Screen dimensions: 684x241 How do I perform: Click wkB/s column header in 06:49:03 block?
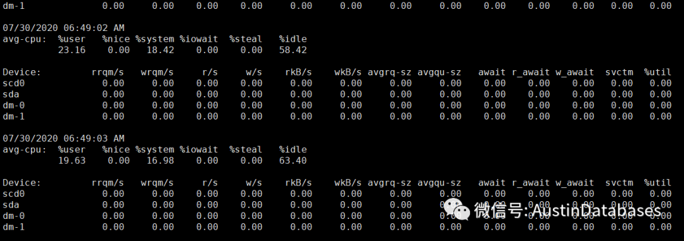click(x=348, y=183)
